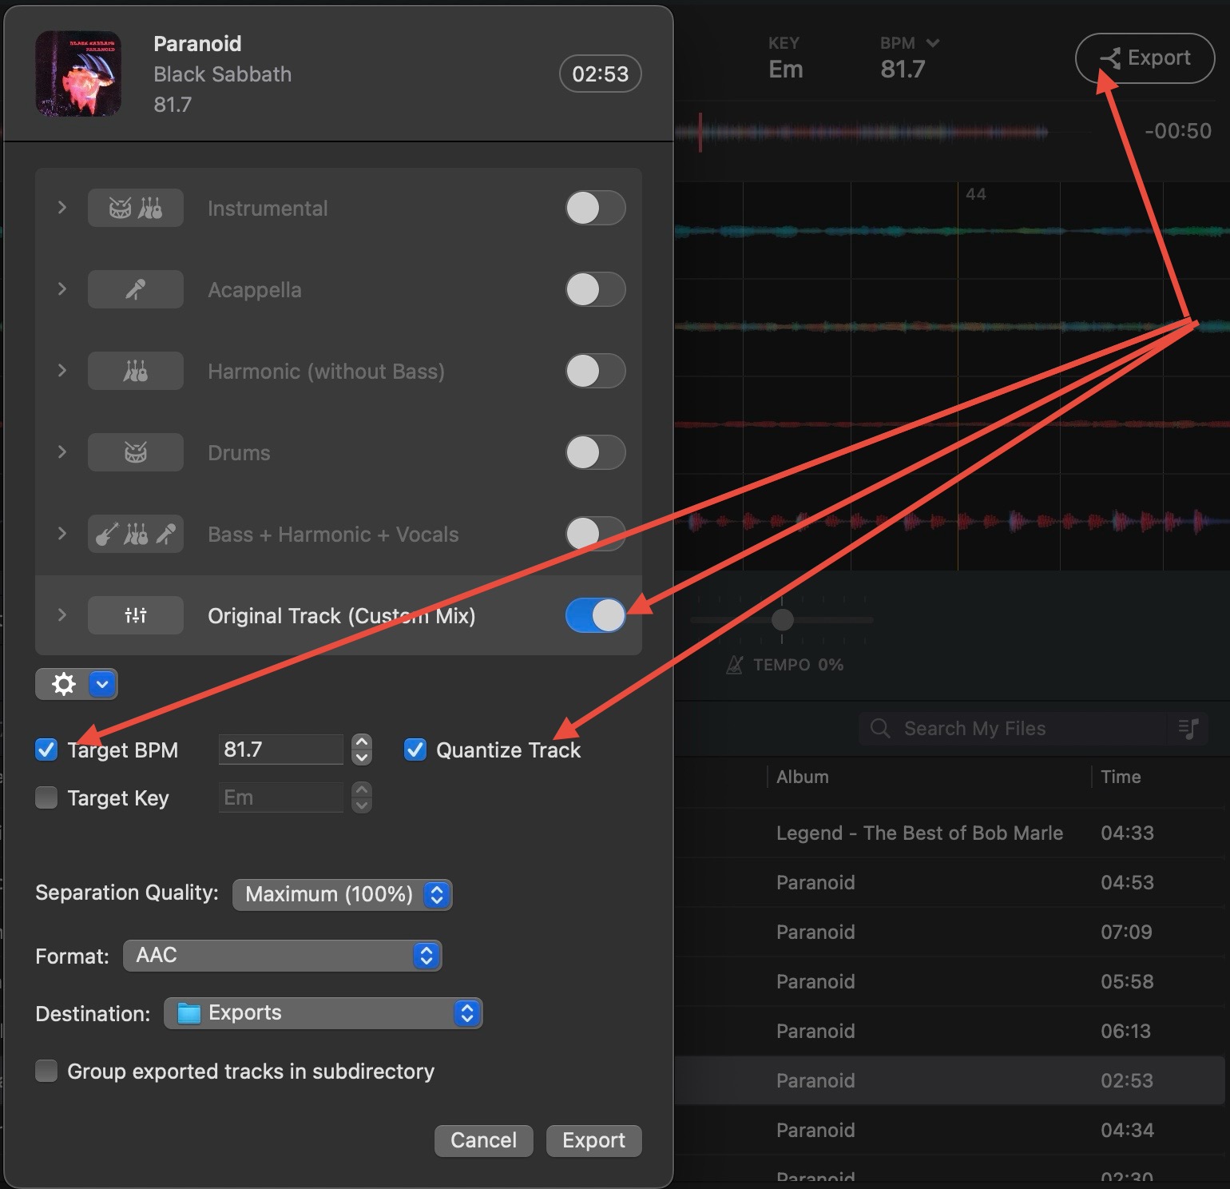
Task: Turn off the Original Track toggle
Action: tap(595, 616)
